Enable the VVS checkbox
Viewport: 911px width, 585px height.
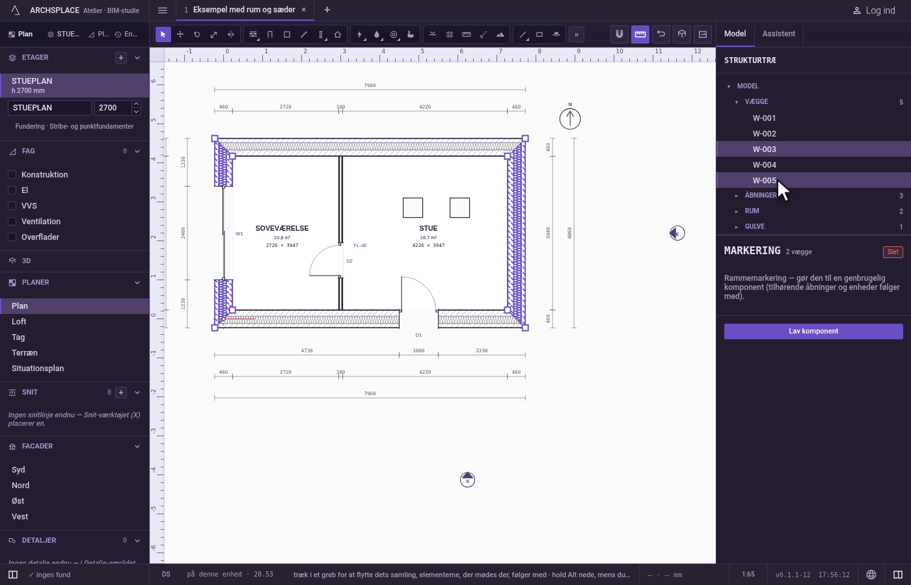(12, 205)
